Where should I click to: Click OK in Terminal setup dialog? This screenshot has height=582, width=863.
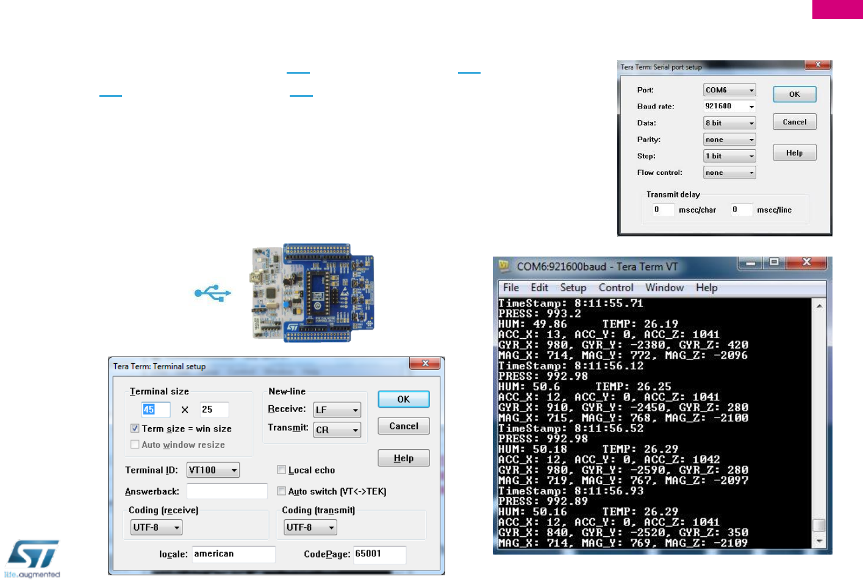pyautogui.click(x=404, y=399)
